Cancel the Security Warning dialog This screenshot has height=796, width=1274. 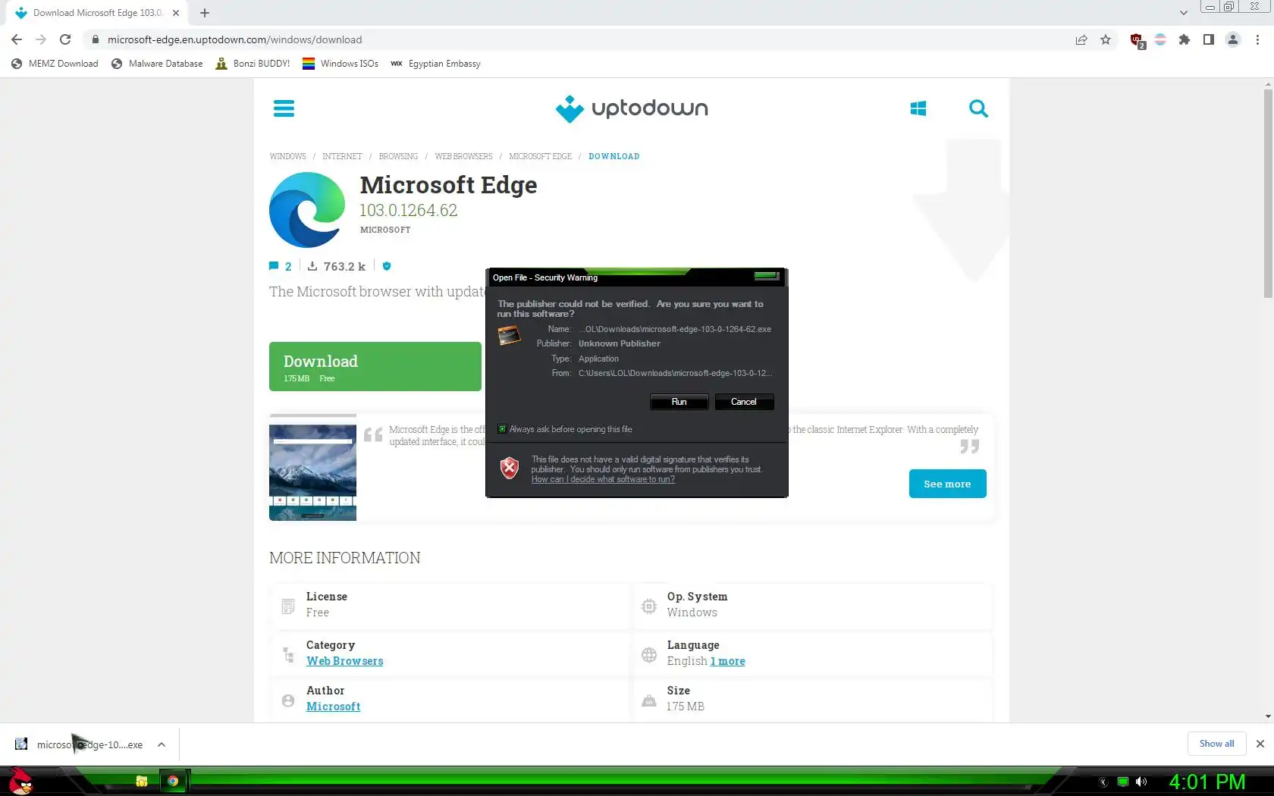point(743,402)
